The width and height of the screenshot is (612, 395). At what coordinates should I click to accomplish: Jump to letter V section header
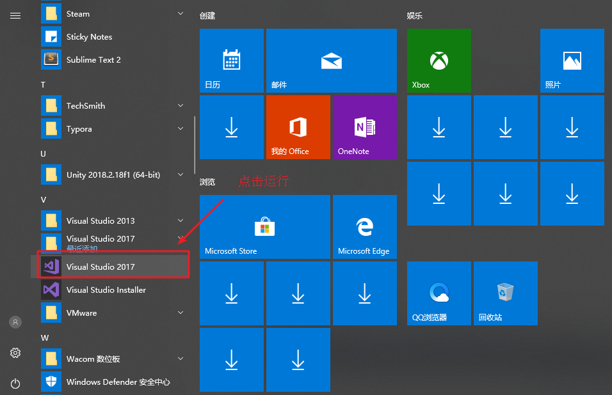44,199
